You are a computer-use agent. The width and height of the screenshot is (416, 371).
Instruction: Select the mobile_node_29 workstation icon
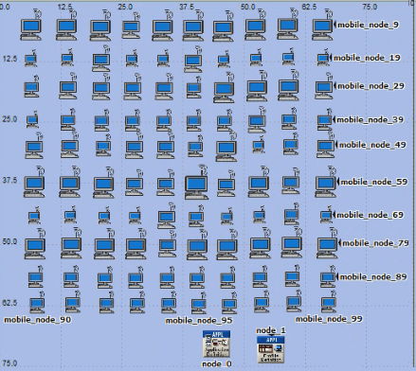(x=324, y=86)
